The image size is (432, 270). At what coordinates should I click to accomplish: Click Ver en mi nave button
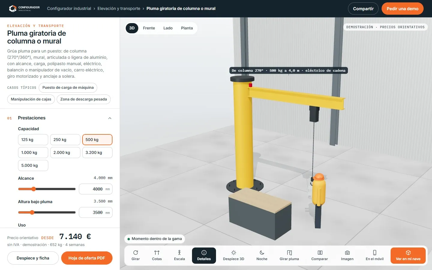click(408, 256)
